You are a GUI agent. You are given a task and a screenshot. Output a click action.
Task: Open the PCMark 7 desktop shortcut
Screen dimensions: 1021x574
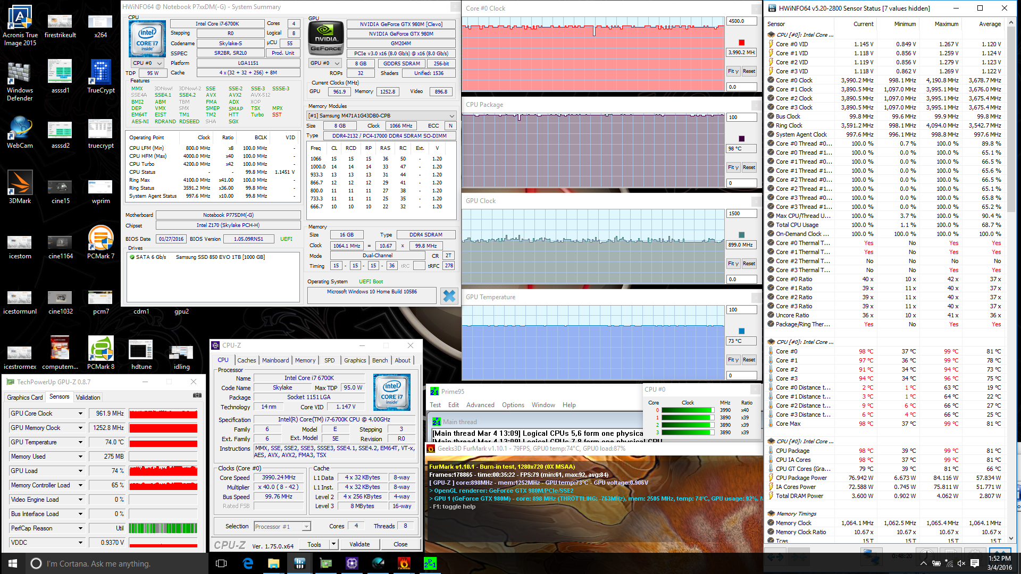(x=101, y=242)
